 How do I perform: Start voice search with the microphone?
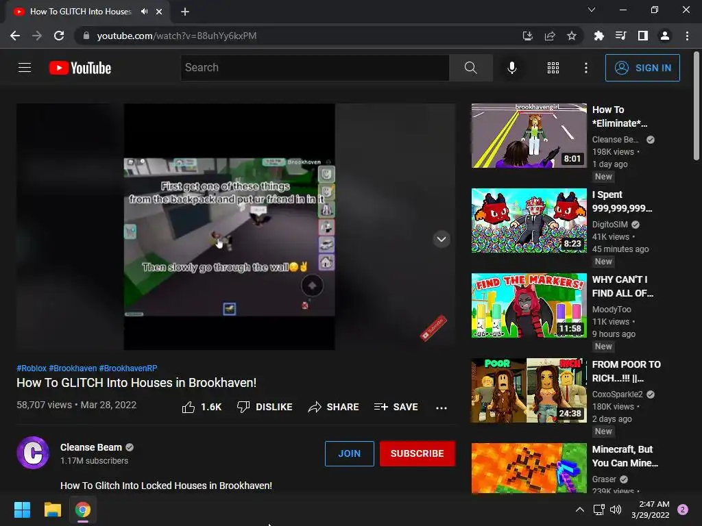pos(511,68)
